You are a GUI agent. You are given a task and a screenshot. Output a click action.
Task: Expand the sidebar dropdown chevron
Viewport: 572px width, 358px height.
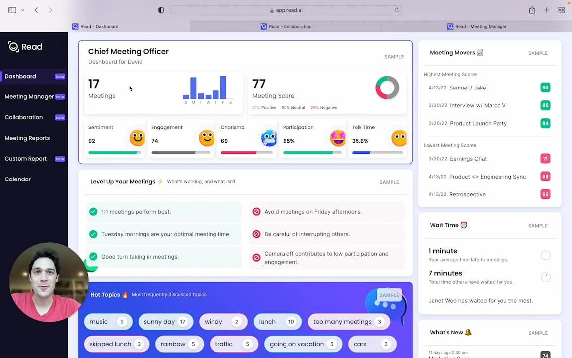(22, 10)
